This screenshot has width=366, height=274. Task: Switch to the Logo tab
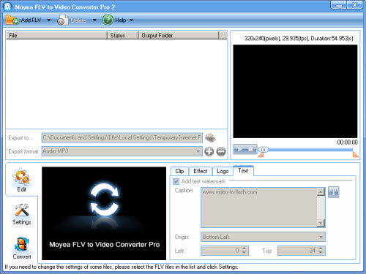point(223,171)
